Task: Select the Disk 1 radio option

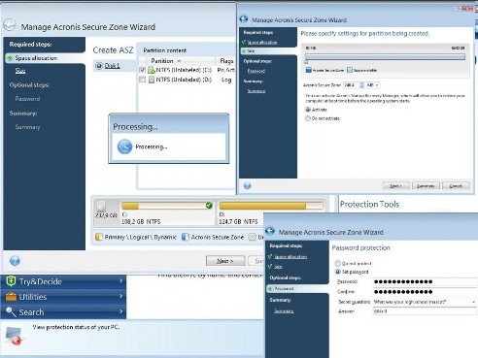Action: pos(99,66)
